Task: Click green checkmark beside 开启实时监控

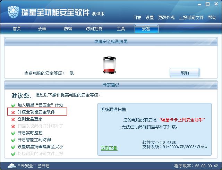Action: (13, 133)
